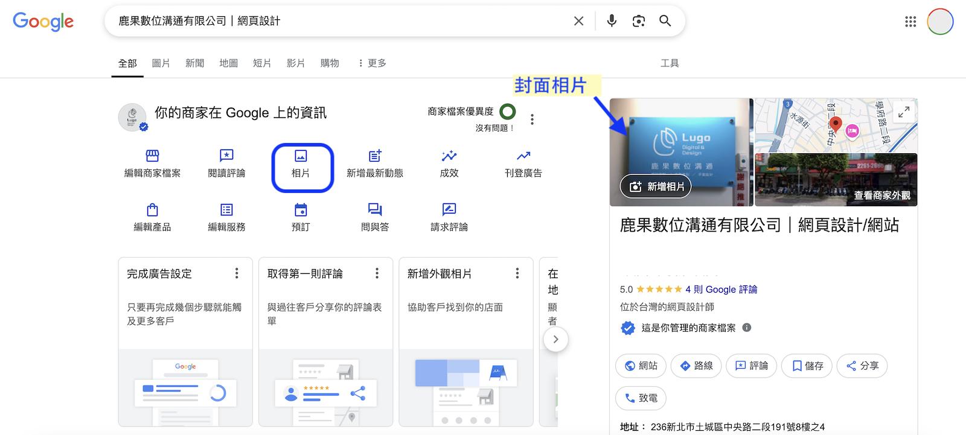Click the business profile logo avatar
The height and width of the screenshot is (435, 966).
(132, 117)
